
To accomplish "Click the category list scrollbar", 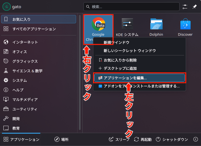I will 80,72.
